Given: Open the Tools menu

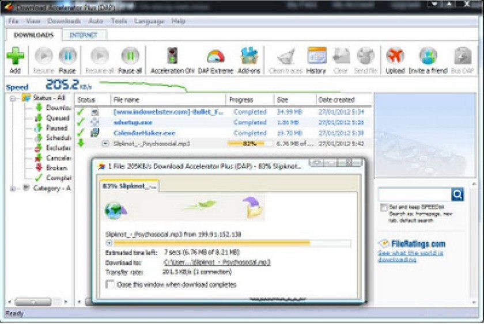Looking at the screenshot, I should pyautogui.click(x=119, y=21).
